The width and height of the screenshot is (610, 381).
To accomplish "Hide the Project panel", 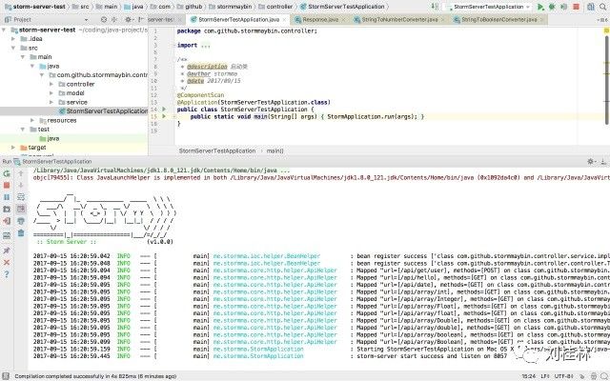I will pyautogui.click(x=140, y=19).
